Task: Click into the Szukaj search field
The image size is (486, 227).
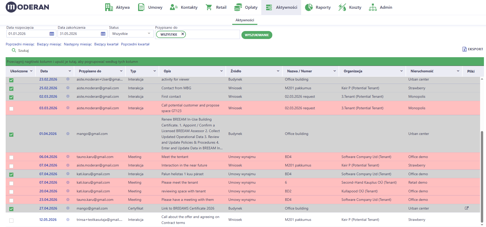Action: [x=23, y=51]
